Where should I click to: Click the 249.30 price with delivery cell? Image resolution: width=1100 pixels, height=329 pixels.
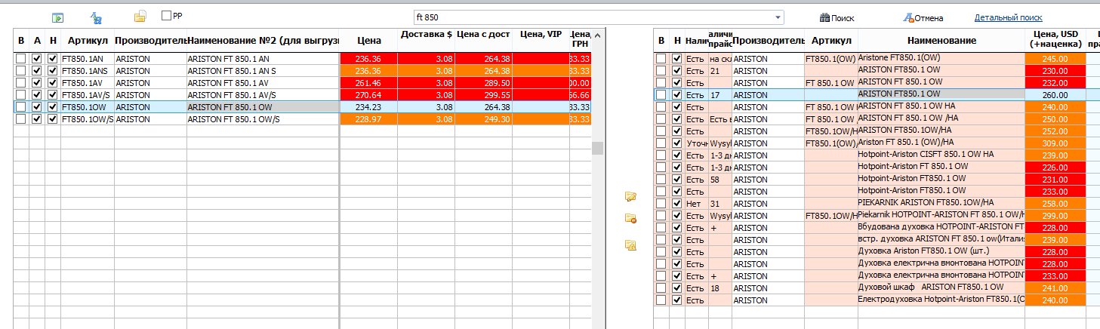pos(483,119)
